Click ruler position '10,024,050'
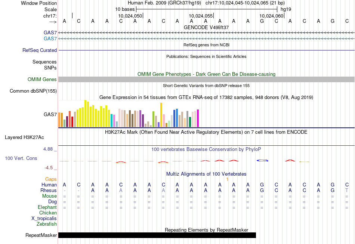355x244 pixels. (x=130, y=16)
